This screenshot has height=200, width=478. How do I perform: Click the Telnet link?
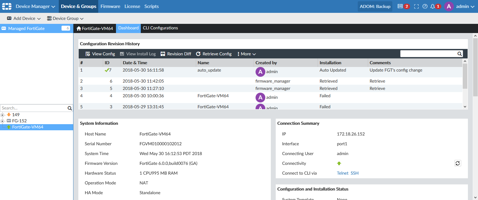pyautogui.click(x=342, y=173)
